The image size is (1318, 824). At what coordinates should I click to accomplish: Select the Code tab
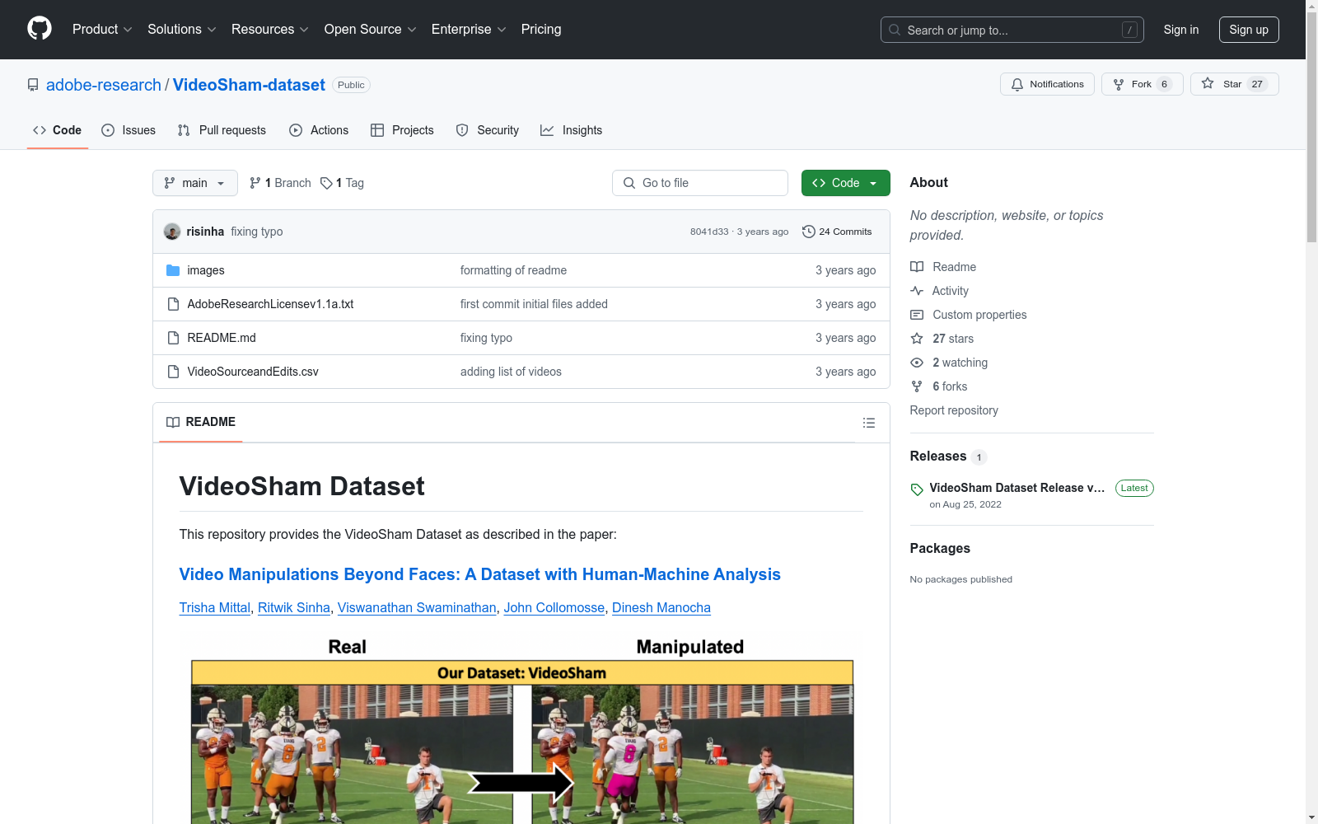(x=58, y=130)
